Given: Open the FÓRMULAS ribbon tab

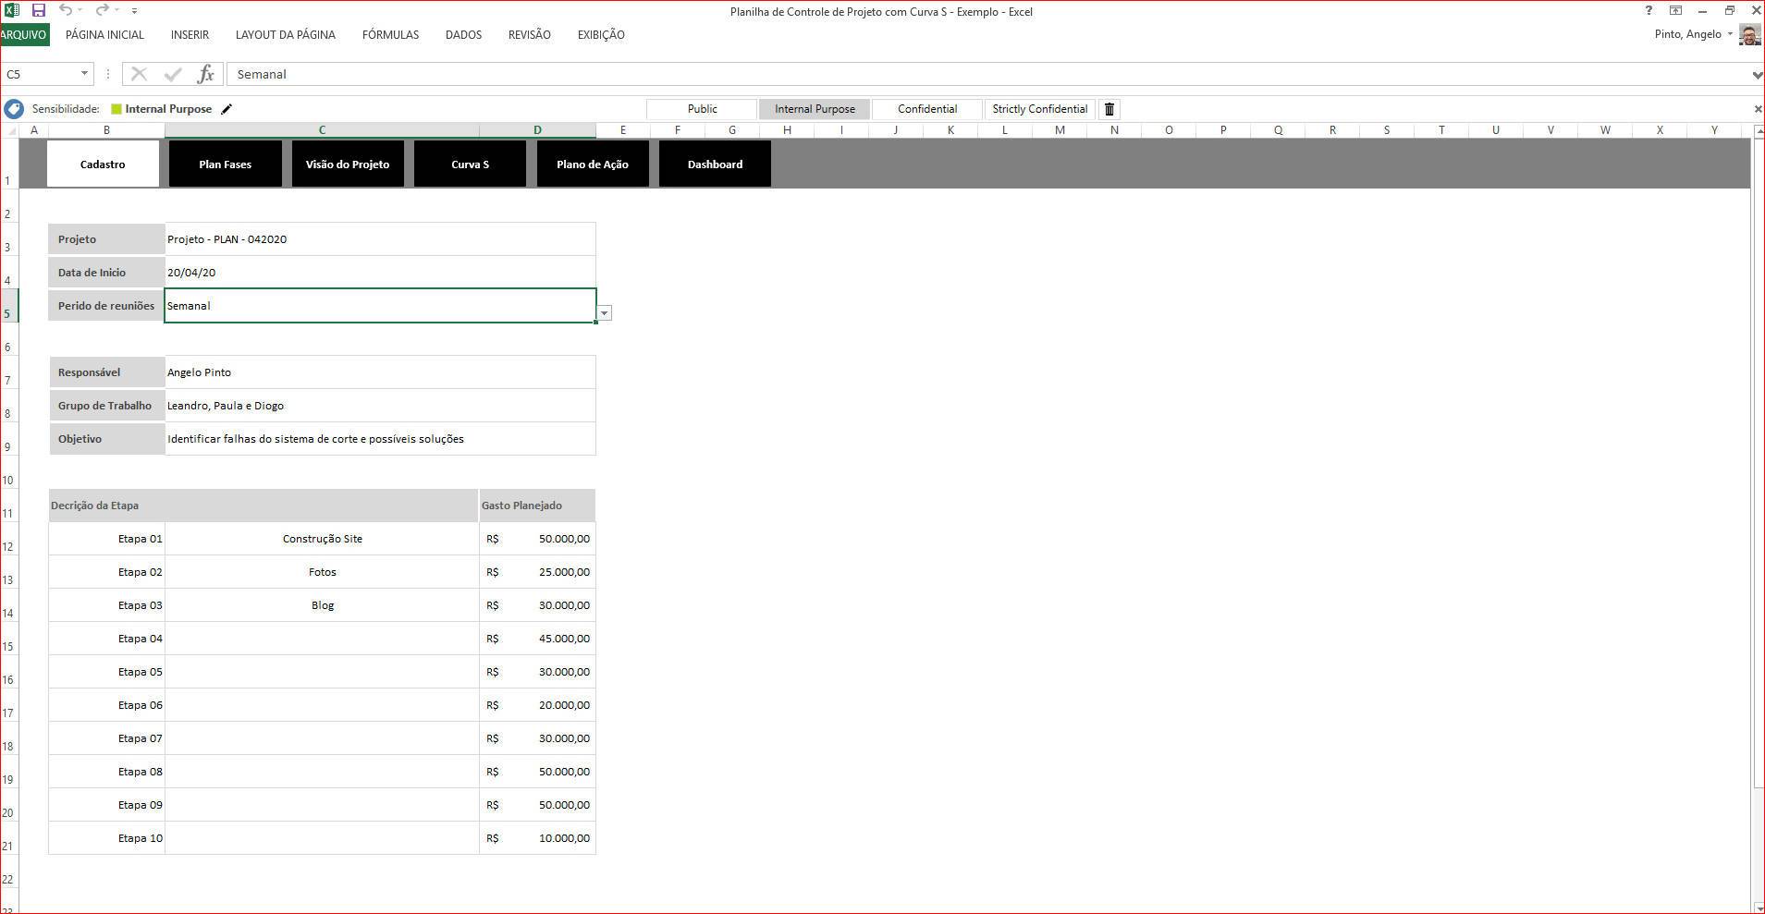Looking at the screenshot, I should 390,35.
